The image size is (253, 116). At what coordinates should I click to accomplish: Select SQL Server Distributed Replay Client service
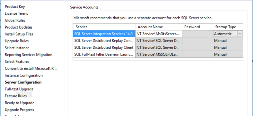[x=104, y=48]
